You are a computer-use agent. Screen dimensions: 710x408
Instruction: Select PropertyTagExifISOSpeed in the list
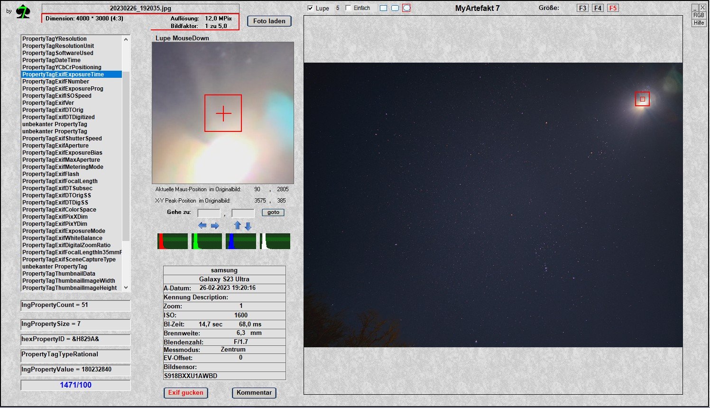coord(56,96)
